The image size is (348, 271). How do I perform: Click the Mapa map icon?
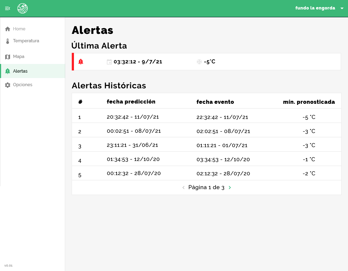[8, 57]
